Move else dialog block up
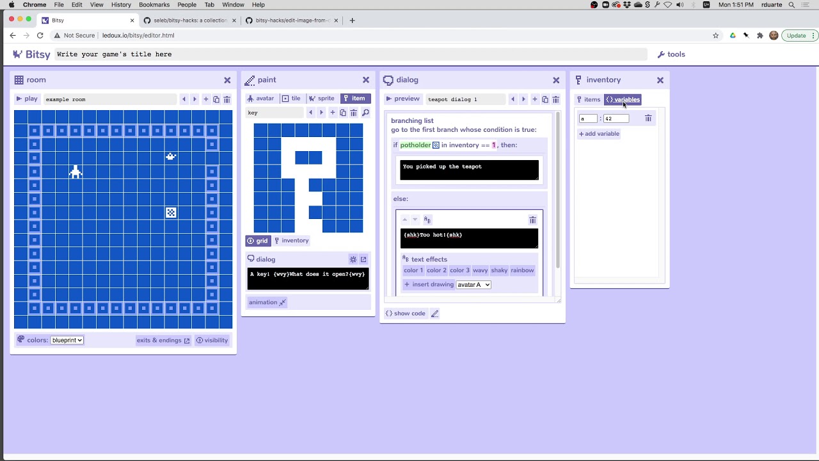 404,220
